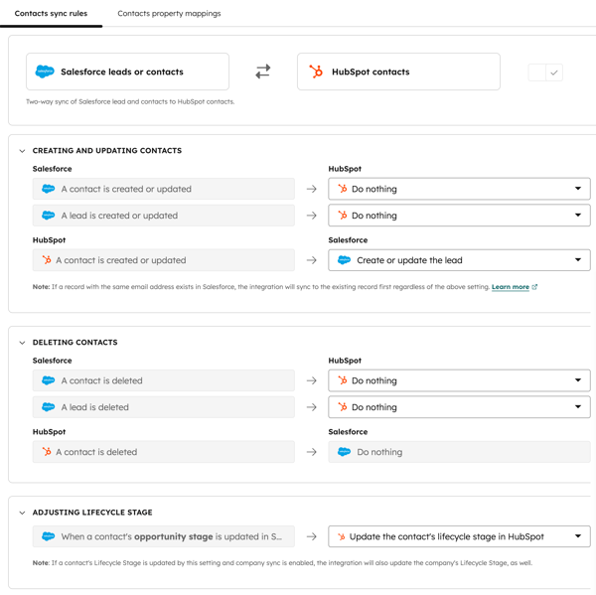
Task: Click arrow icon after HubSpot 'A contact is deleted'
Action: [x=312, y=452]
